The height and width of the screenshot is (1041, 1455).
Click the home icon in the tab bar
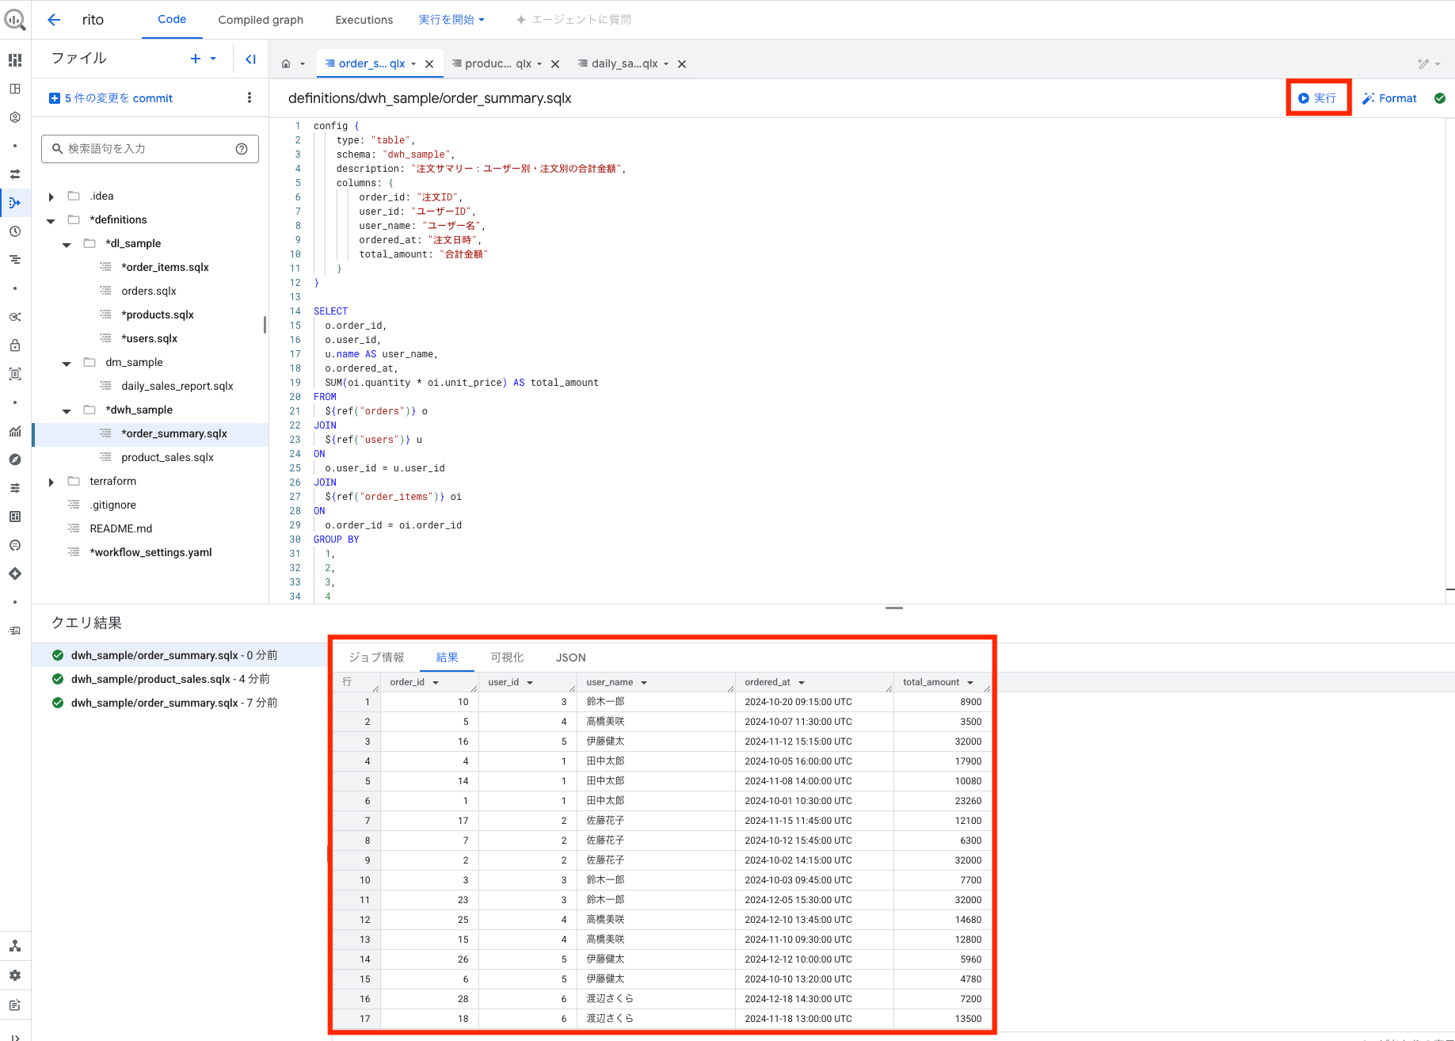[286, 64]
